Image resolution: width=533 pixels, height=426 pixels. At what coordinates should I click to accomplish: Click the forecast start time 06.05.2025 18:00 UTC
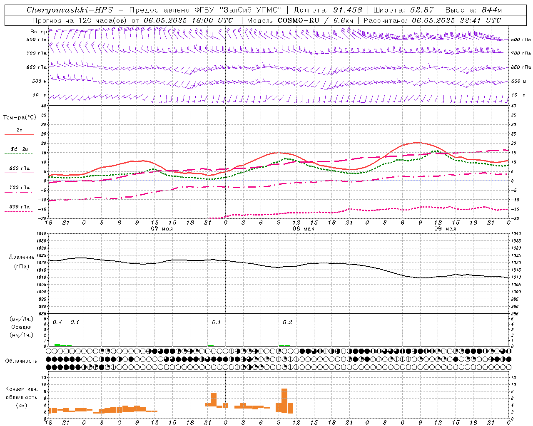point(188,20)
